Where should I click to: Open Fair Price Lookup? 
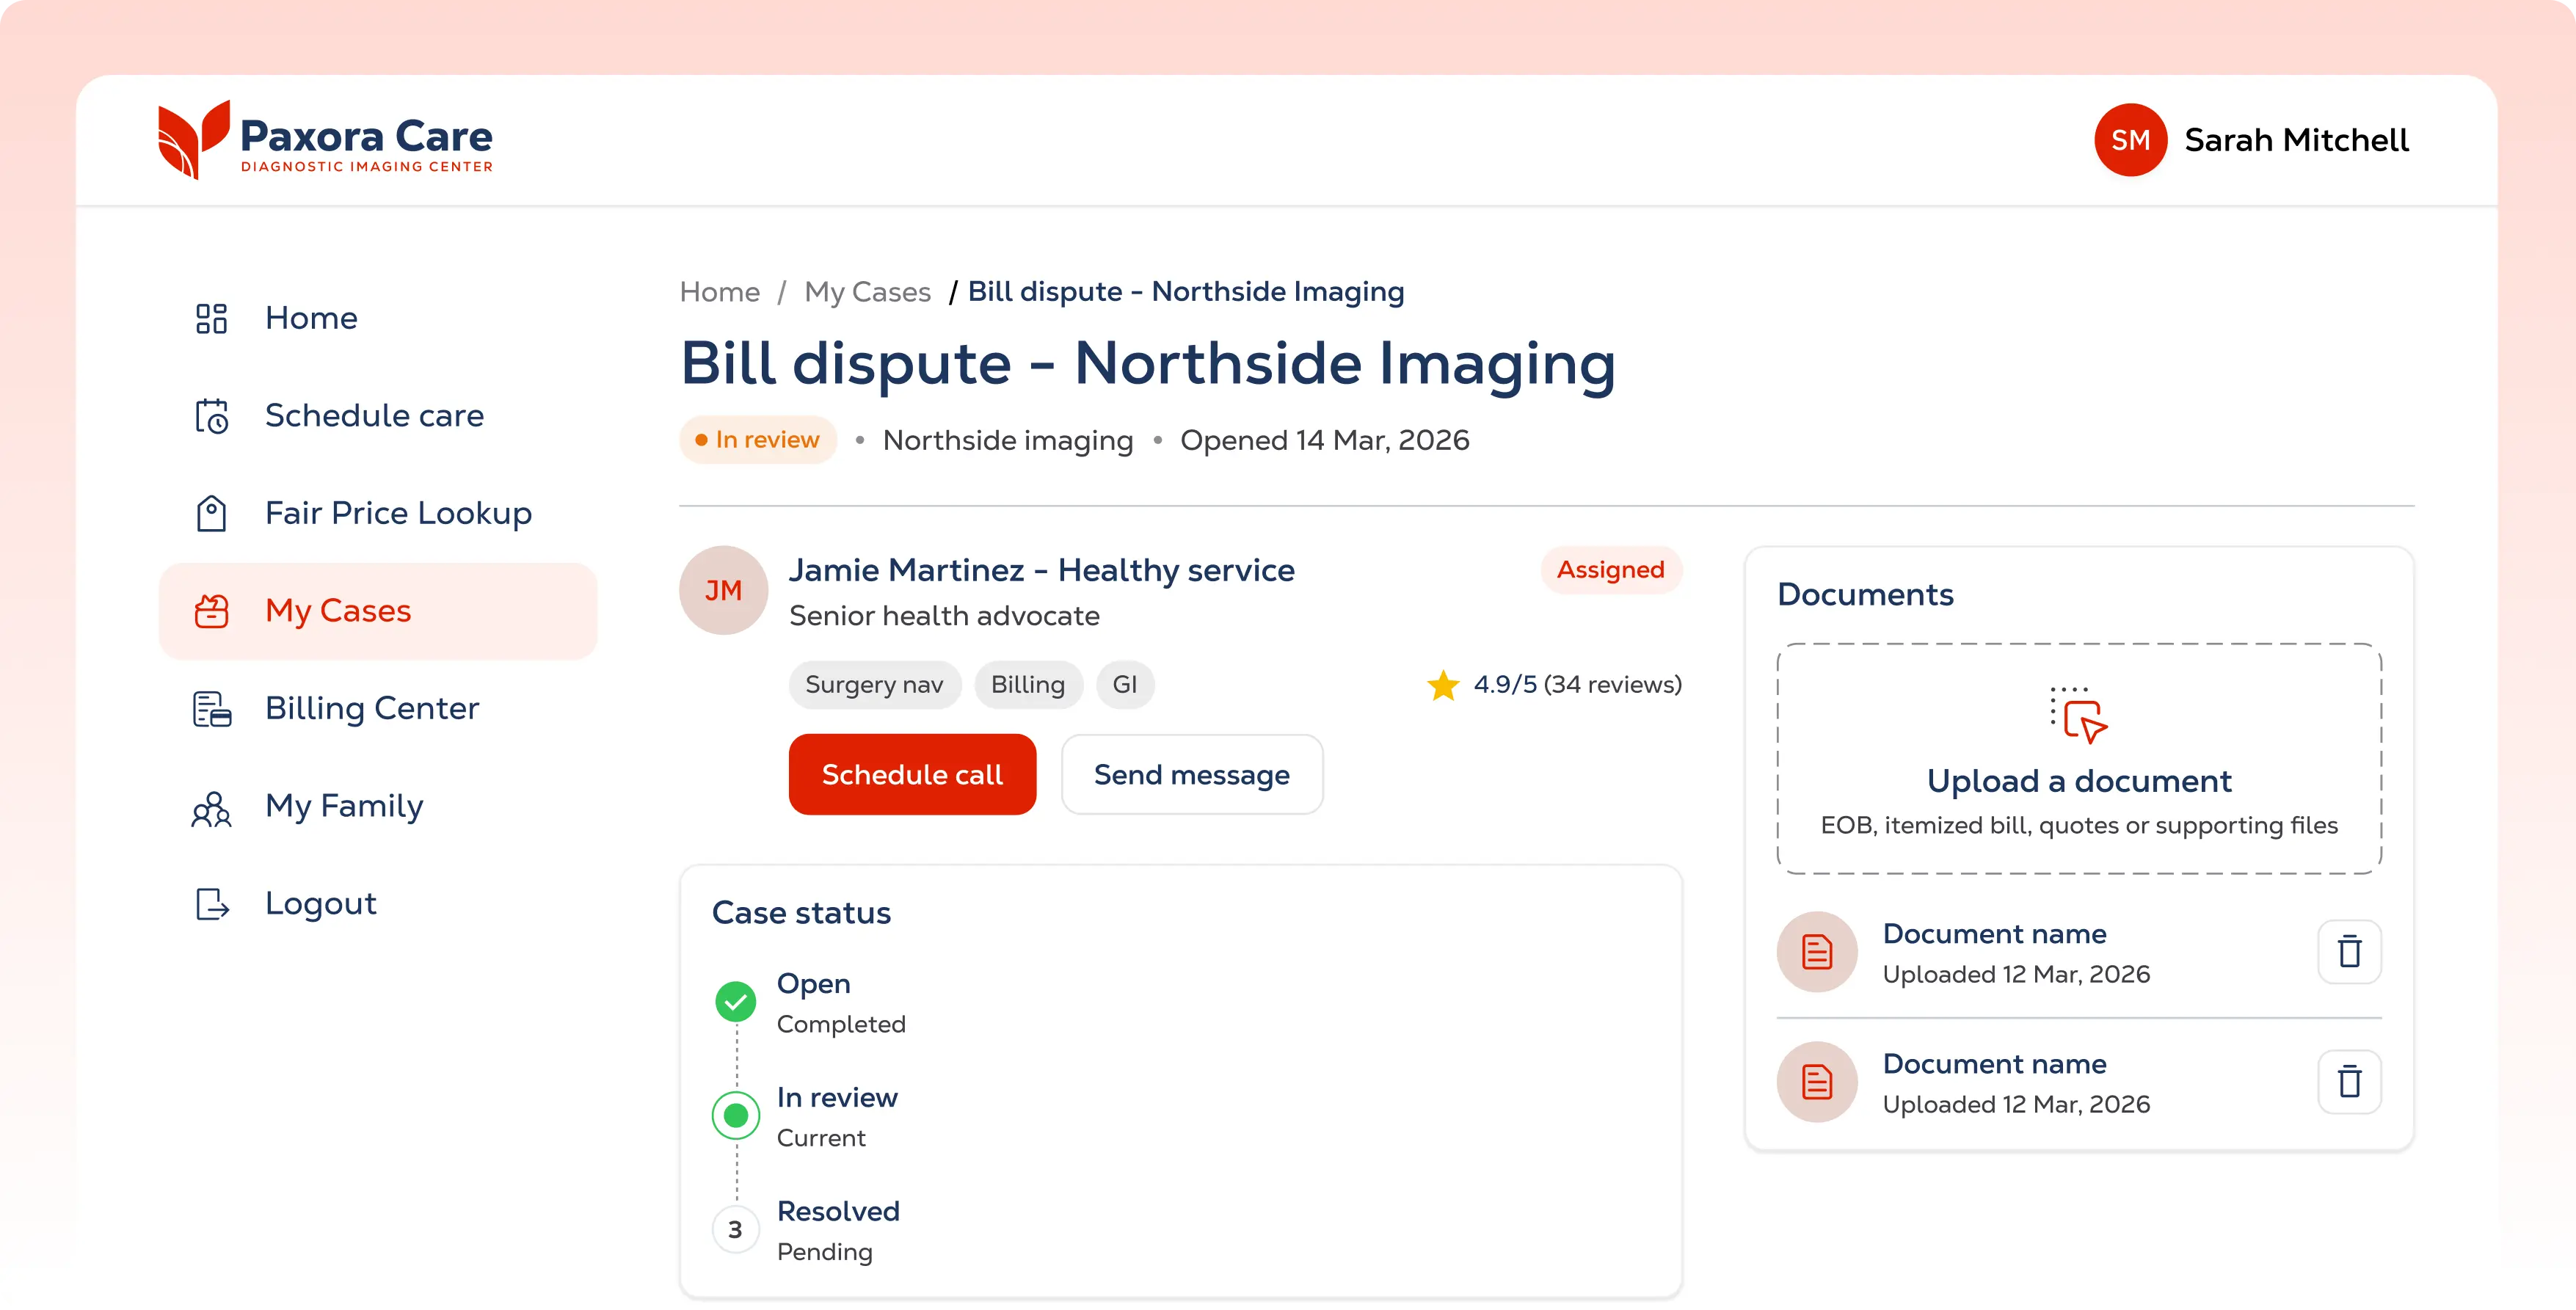click(378, 513)
